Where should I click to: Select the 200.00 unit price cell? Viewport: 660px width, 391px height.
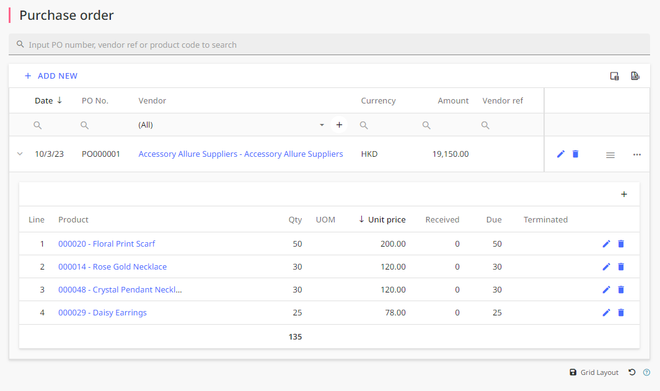[393, 244]
